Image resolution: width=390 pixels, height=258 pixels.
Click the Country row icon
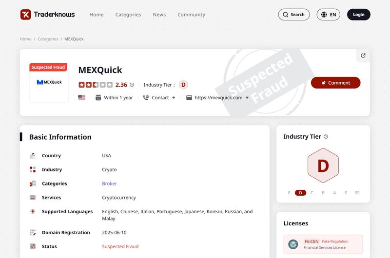point(33,156)
